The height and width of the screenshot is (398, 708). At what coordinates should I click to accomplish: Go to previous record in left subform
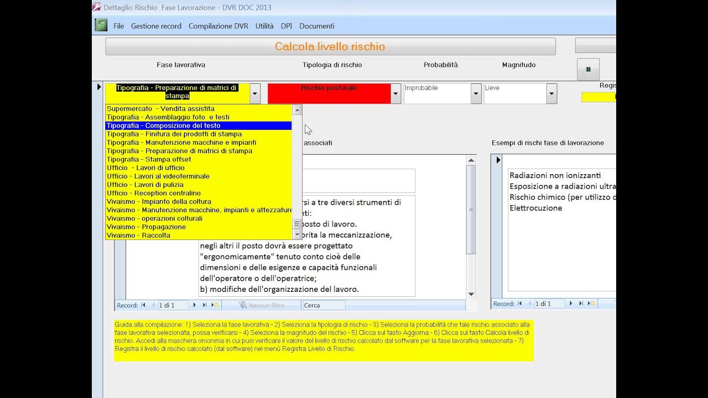tap(153, 305)
